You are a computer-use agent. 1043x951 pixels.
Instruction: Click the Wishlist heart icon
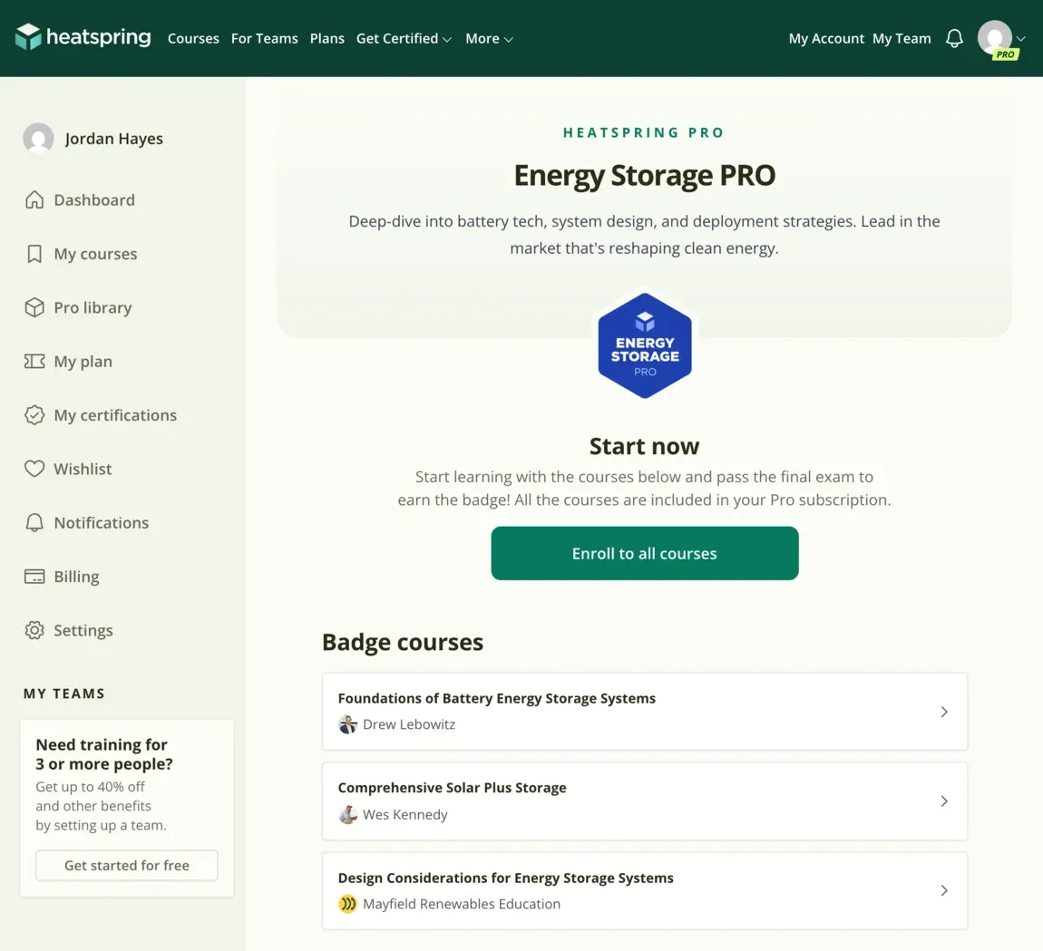coord(34,469)
